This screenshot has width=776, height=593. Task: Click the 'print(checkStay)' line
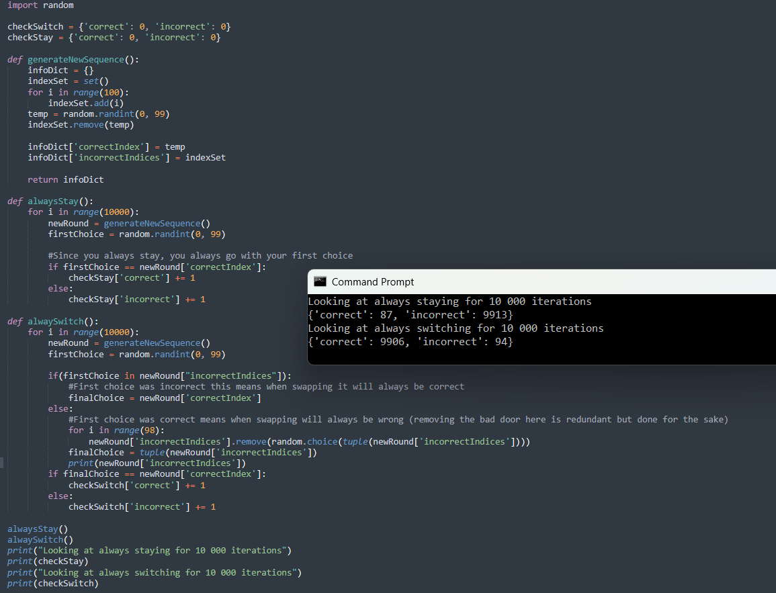tap(48, 561)
